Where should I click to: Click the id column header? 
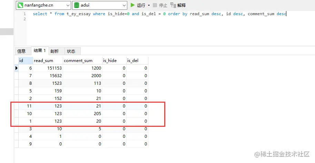26,60
